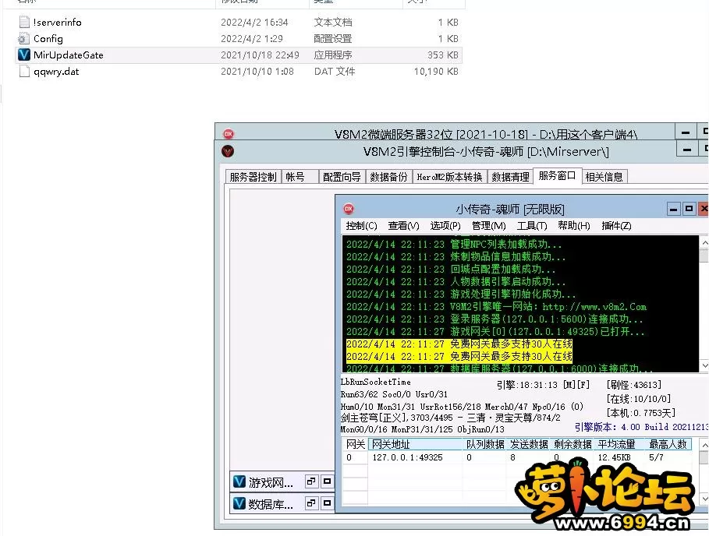The width and height of the screenshot is (709, 536).
Task: Click the MirUpdateGate V app icon
Action: tap(24, 55)
